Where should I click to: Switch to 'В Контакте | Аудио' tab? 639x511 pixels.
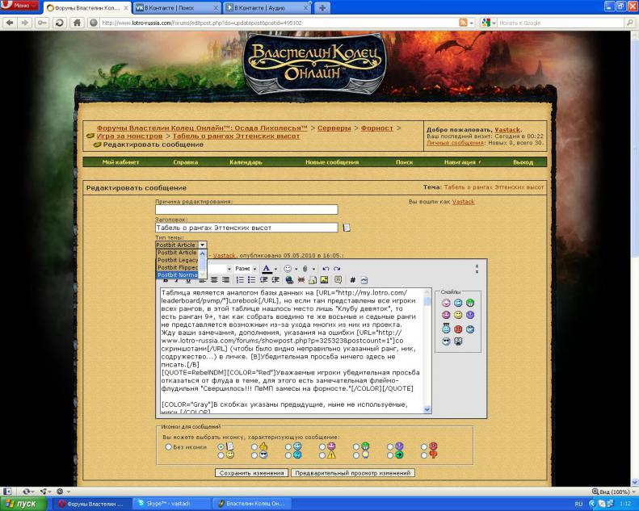point(267,8)
